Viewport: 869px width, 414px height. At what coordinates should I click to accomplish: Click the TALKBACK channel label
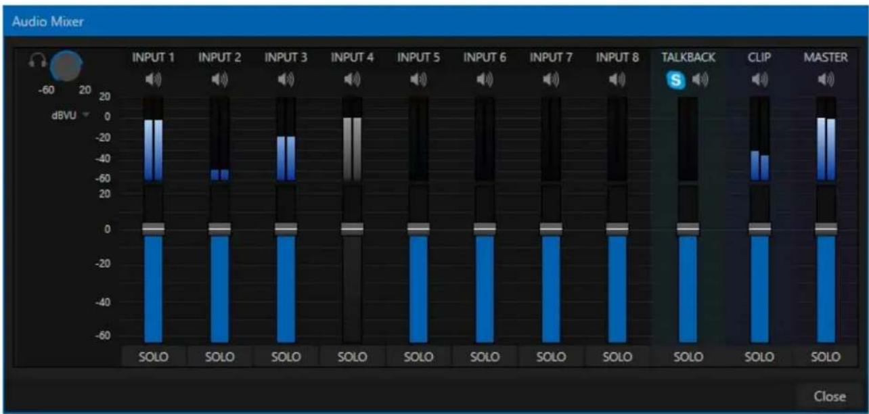688,58
